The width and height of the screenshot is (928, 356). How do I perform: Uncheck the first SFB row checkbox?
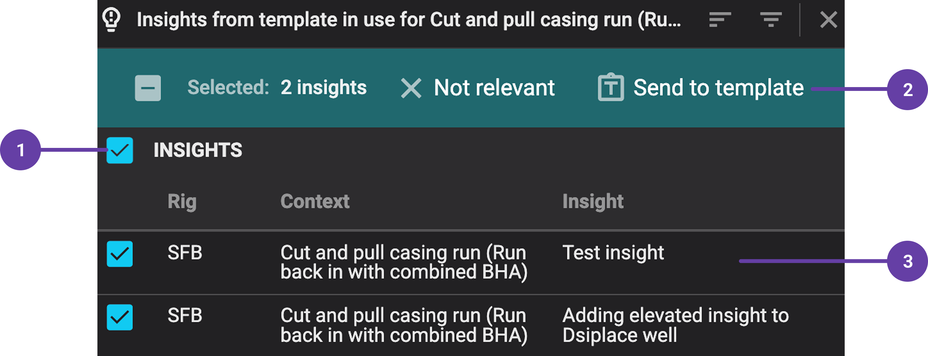coord(119,254)
